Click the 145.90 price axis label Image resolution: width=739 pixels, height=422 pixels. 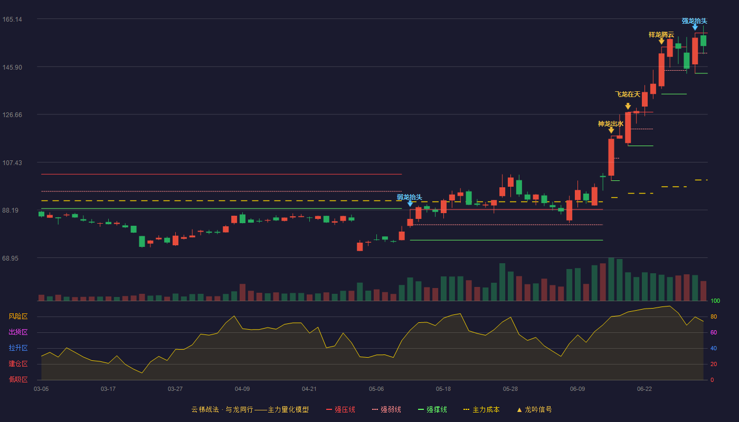point(12,68)
